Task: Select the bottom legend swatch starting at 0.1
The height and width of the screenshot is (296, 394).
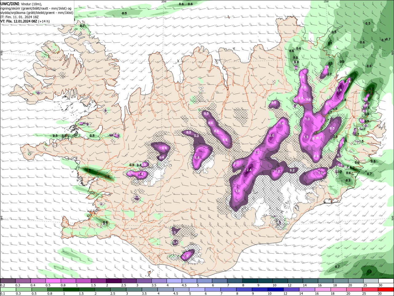Action: [8, 290]
